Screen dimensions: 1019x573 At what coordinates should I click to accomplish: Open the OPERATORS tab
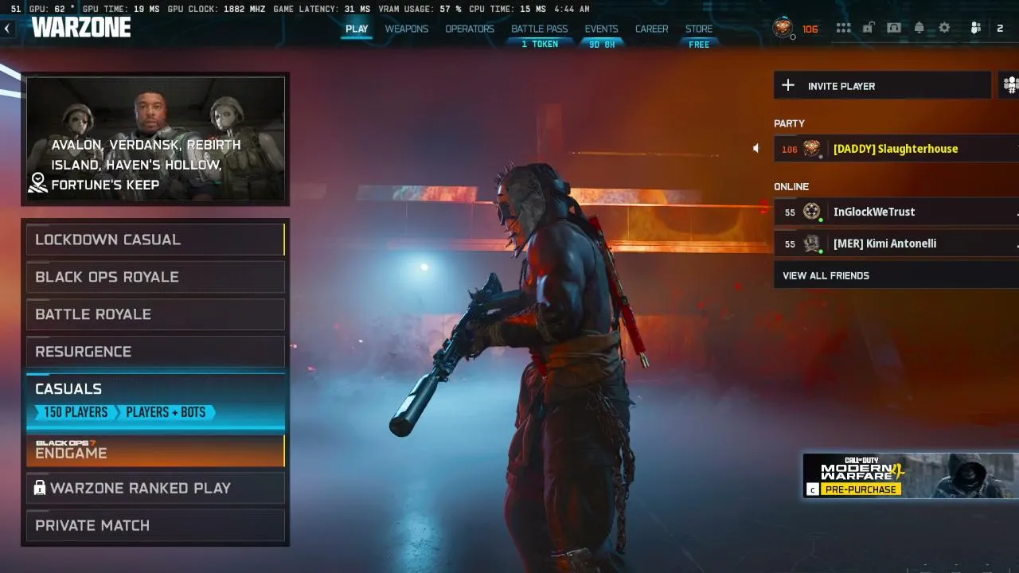click(x=470, y=29)
